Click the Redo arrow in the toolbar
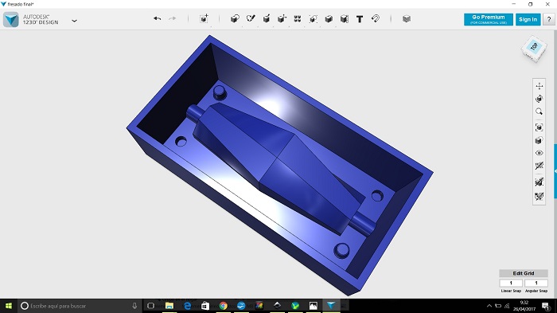This screenshot has height=313, width=557. pos(173,18)
